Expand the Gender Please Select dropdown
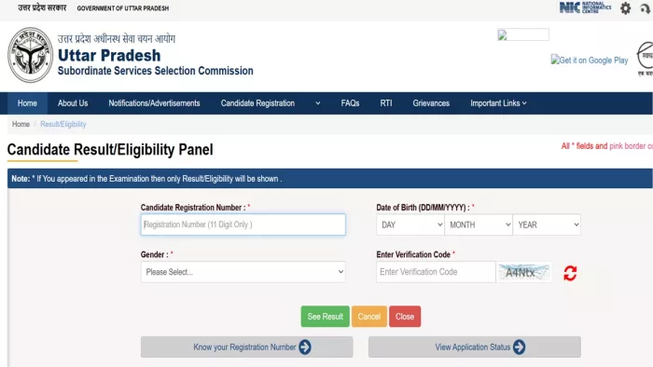Image resolution: width=653 pixels, height=367 pixels. [x=243, y=272]
